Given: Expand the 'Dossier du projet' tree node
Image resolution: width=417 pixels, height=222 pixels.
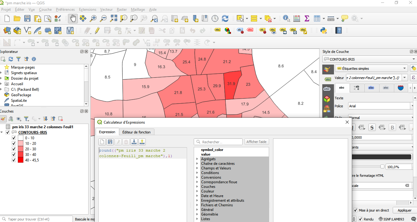Looking at the screenshot, I should click(x=1, y=78).
